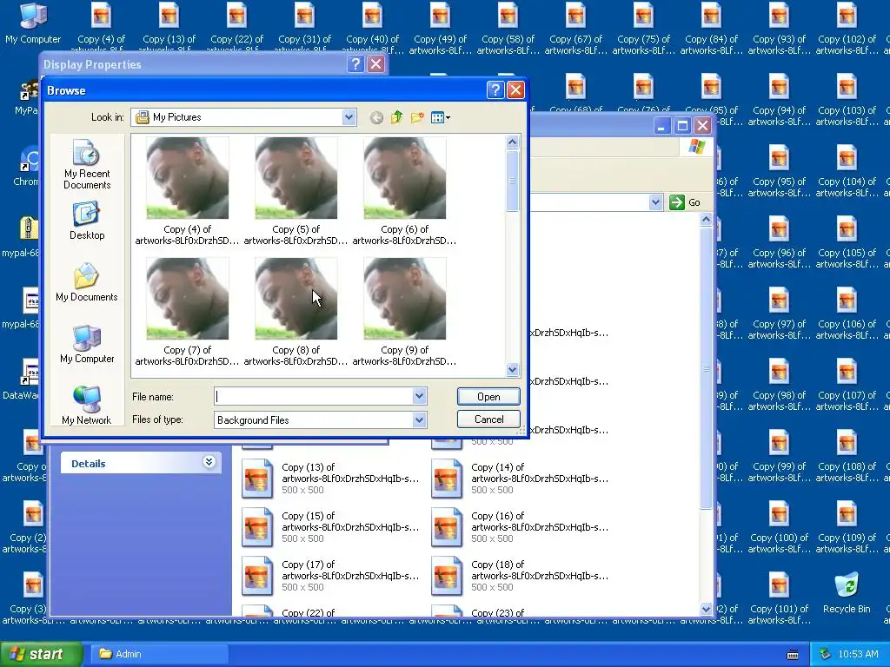
Task: Select My Computer desktop icon
Action: tap(33, 23)
